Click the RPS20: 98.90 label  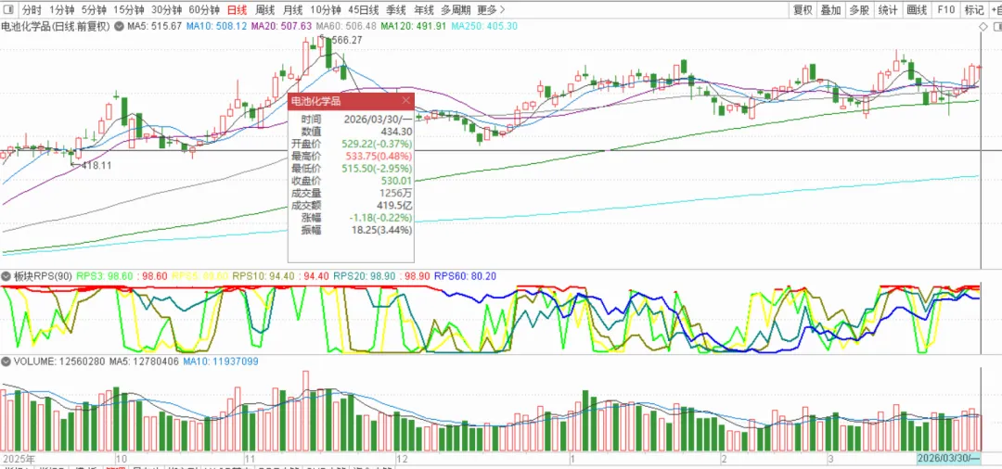[363, 276]
